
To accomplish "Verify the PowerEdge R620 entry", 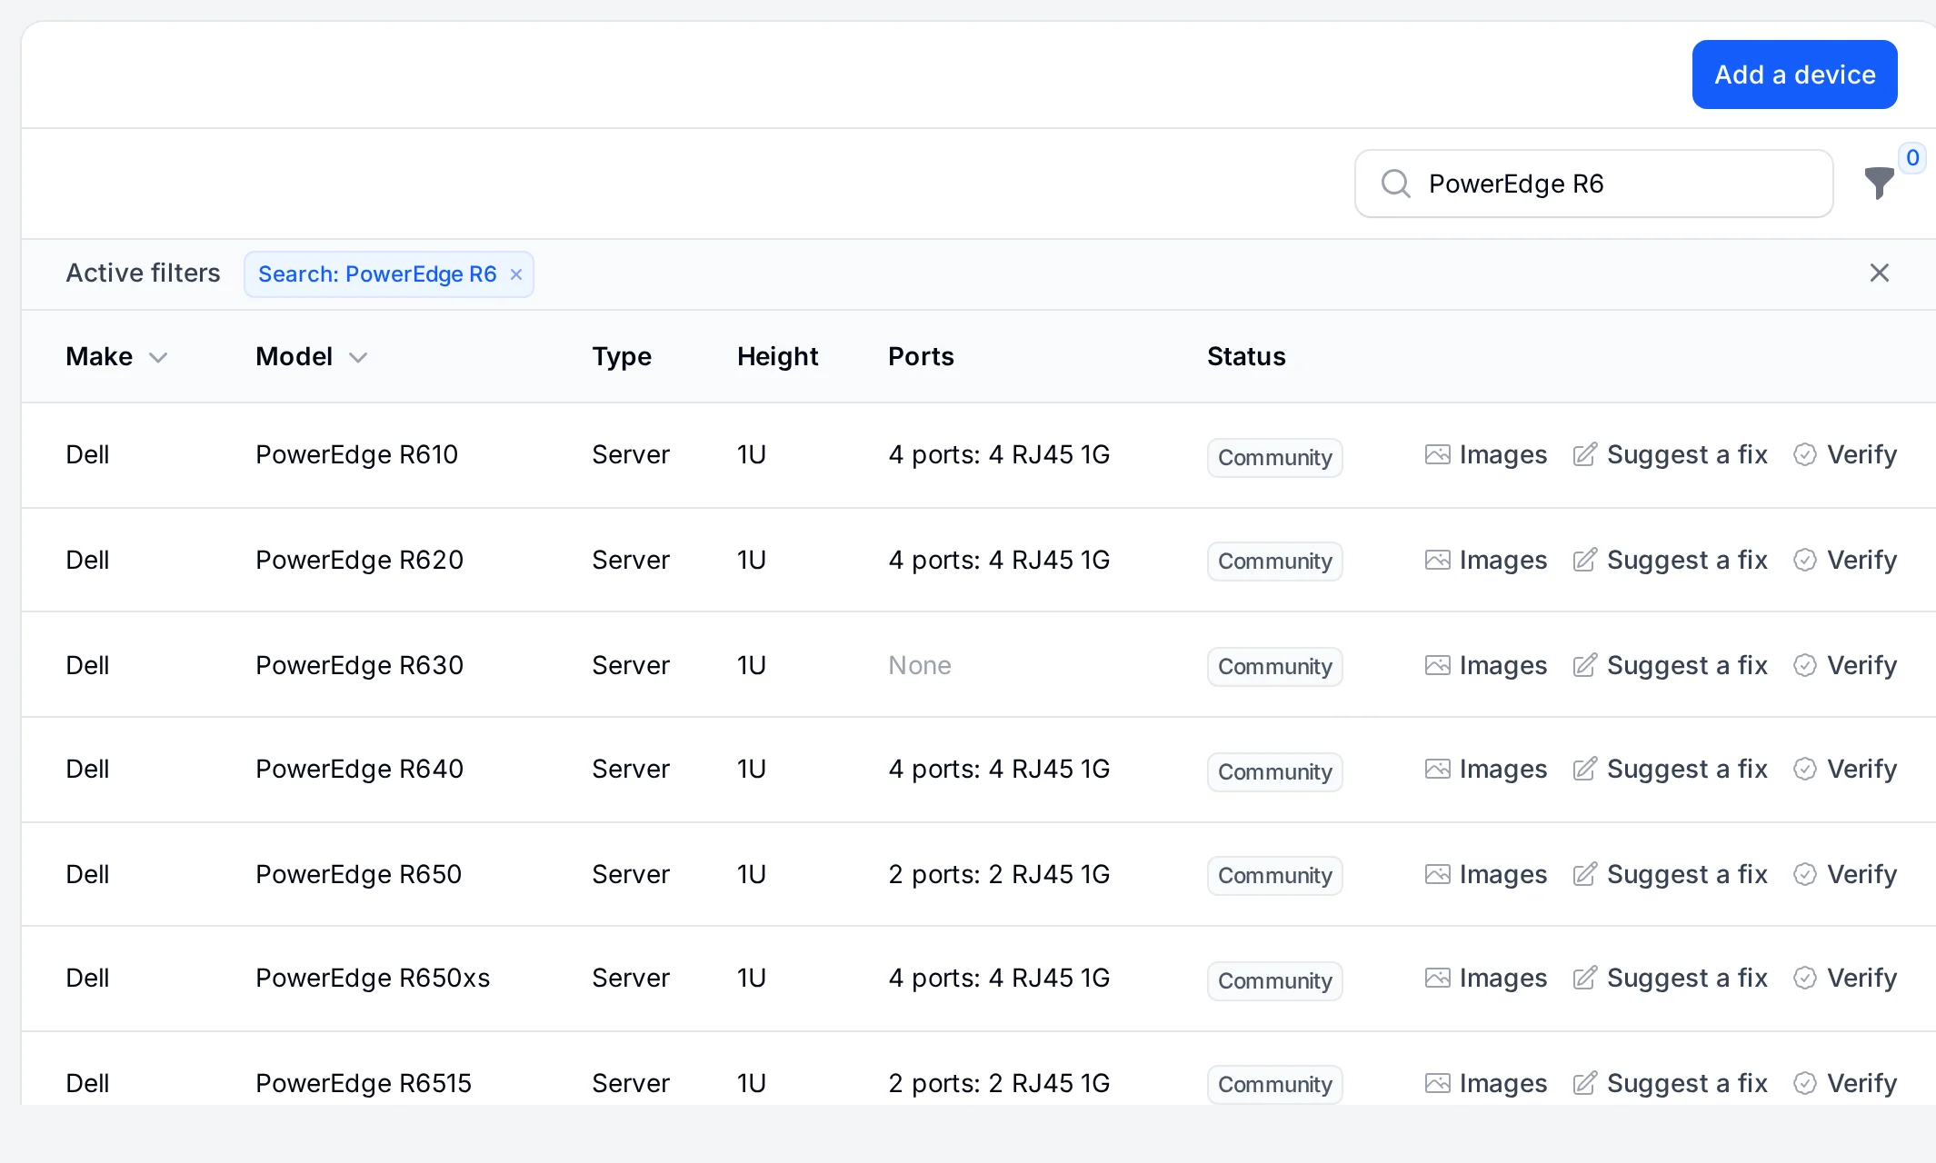I will pos(1845,560).
